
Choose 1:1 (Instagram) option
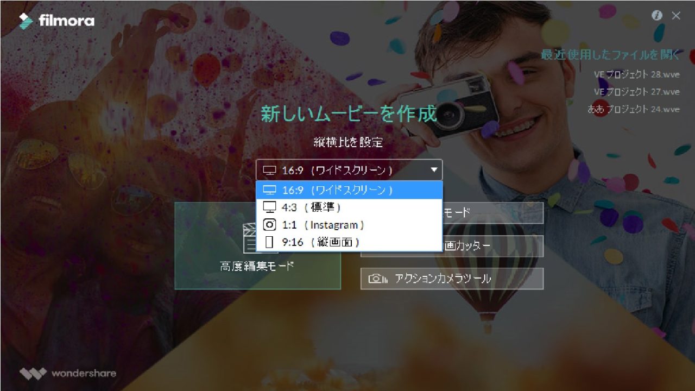point(349,225)
